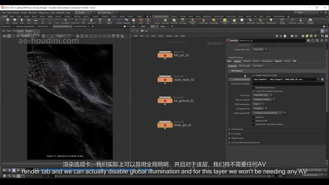329x185 pixels.
Task: Toggle Disable AOVs File Names Suffixes
Action: 253,124
